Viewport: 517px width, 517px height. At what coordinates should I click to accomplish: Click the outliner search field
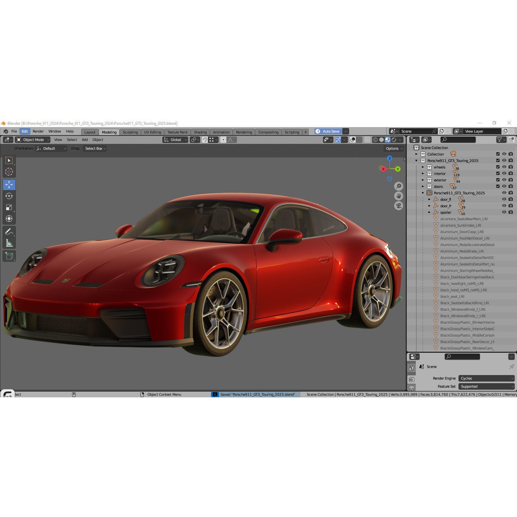[x=458, y=140]
